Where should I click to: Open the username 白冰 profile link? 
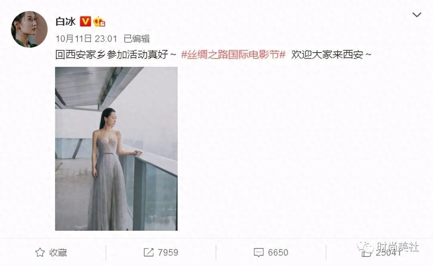pyautogui.click(x=65, y=21)
